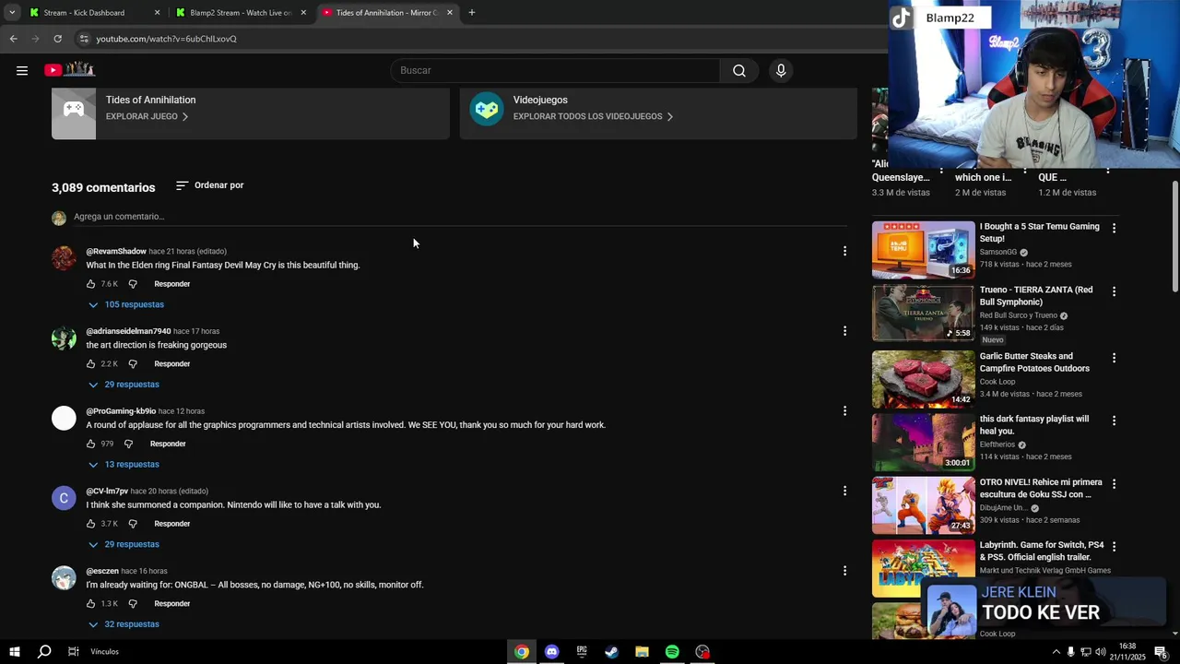Open Garlic Butter Steaks video thumbnail
The height and width of the screenshot is (664, 1180).
tap(923, 379)
